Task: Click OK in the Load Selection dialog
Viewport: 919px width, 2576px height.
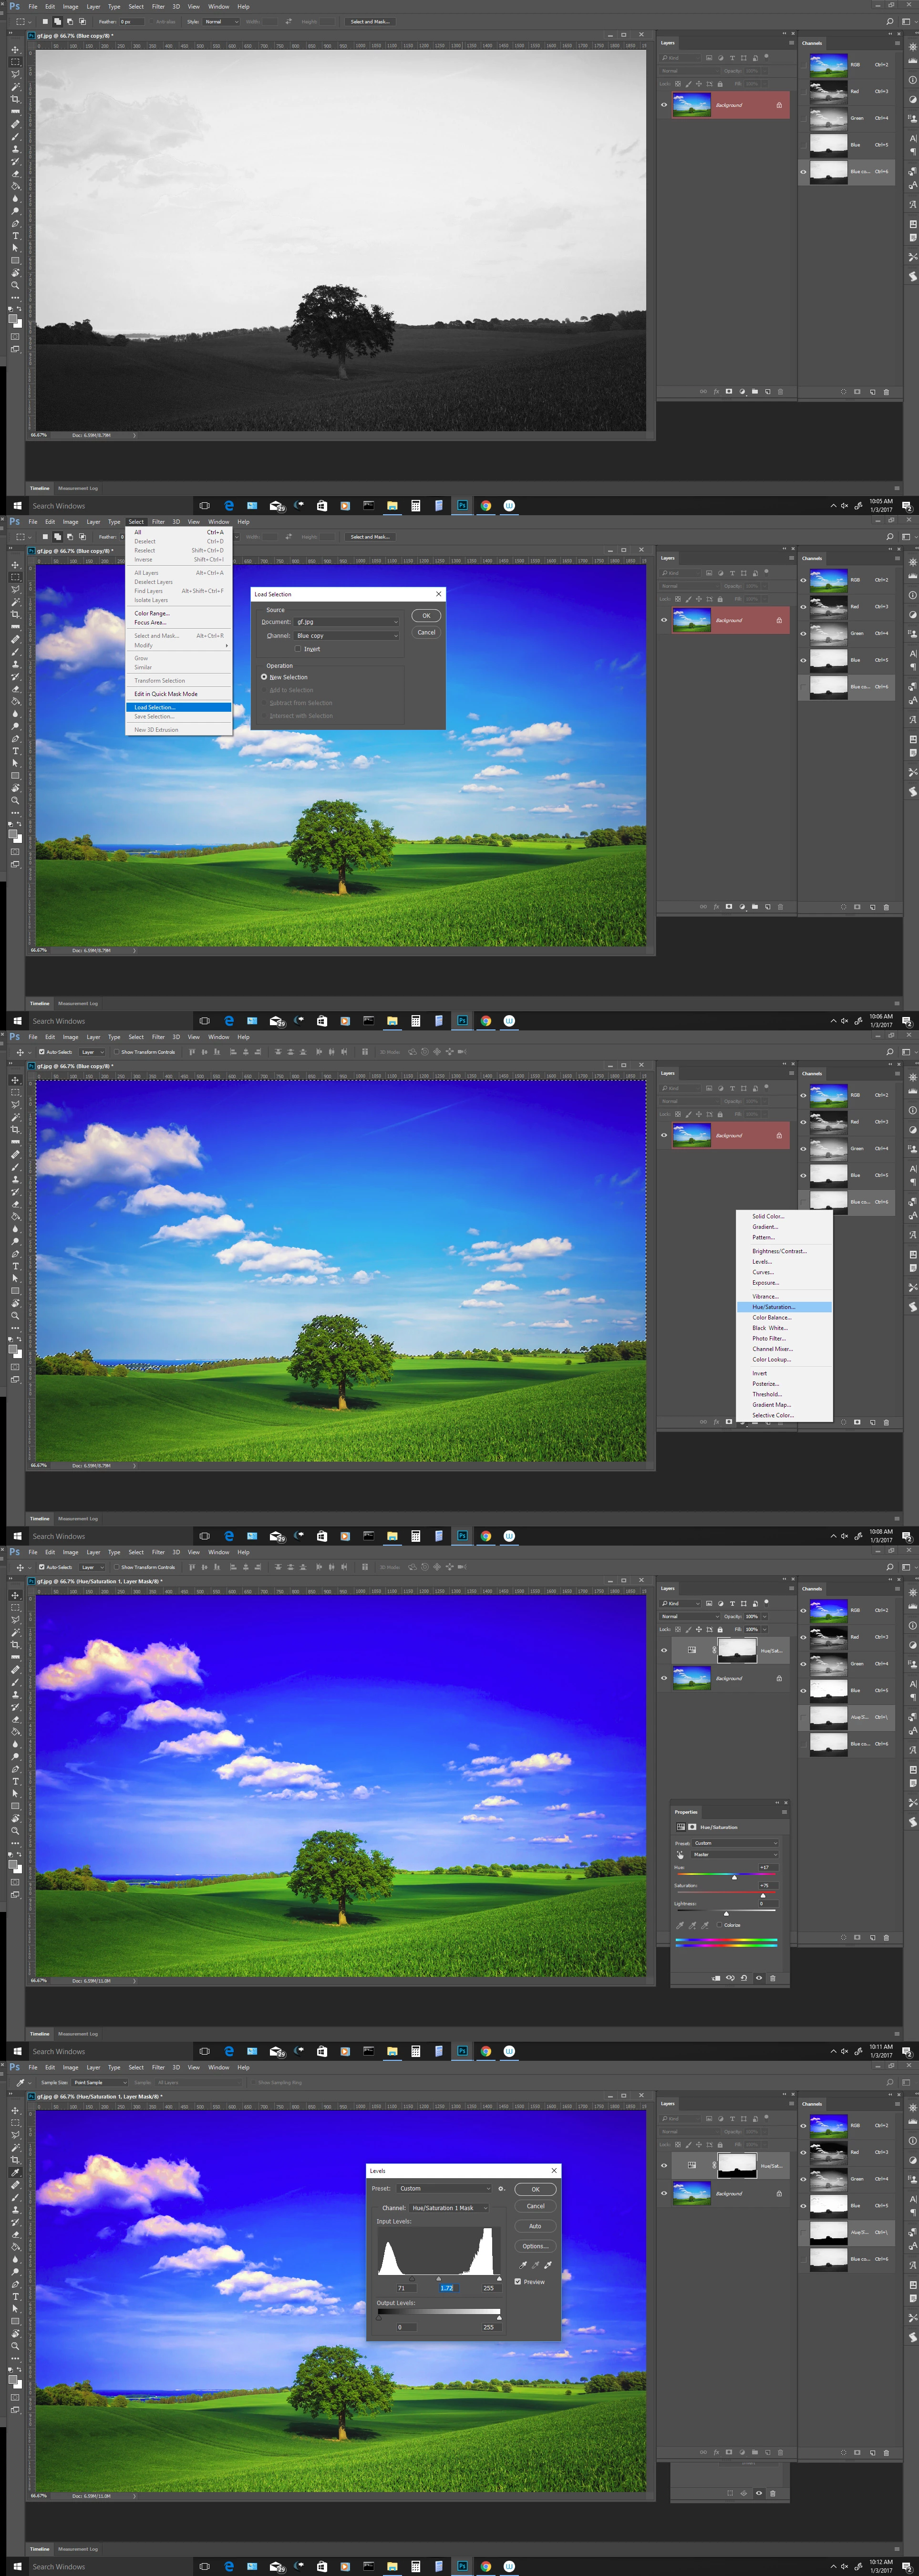Action: coord(426,616)
